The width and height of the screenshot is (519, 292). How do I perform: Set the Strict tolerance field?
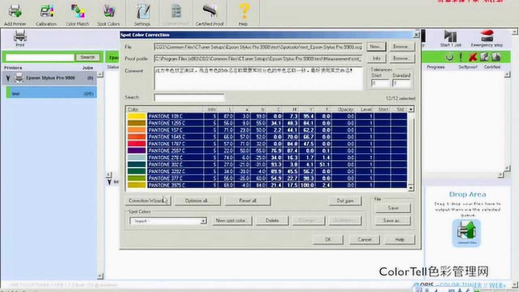point(380,83)
